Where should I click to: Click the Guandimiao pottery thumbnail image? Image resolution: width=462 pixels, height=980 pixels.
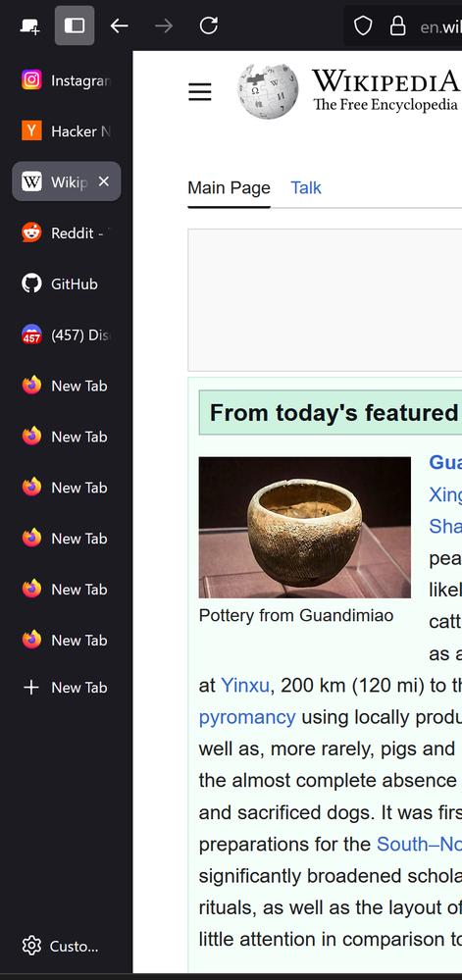pos(304,528)
